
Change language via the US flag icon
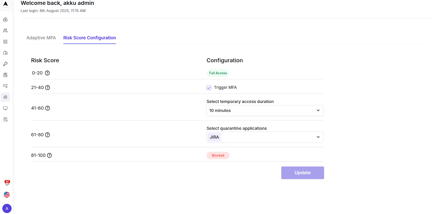(x=7, y=195)
